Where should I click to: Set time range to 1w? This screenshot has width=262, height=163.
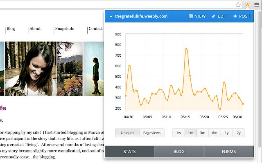(x=178, y=133)
